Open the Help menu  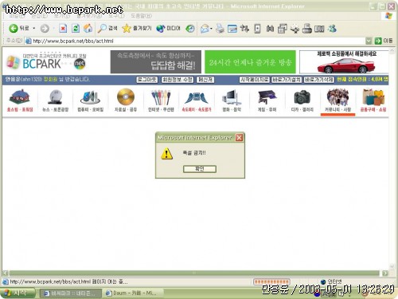[x=142, y=16]
